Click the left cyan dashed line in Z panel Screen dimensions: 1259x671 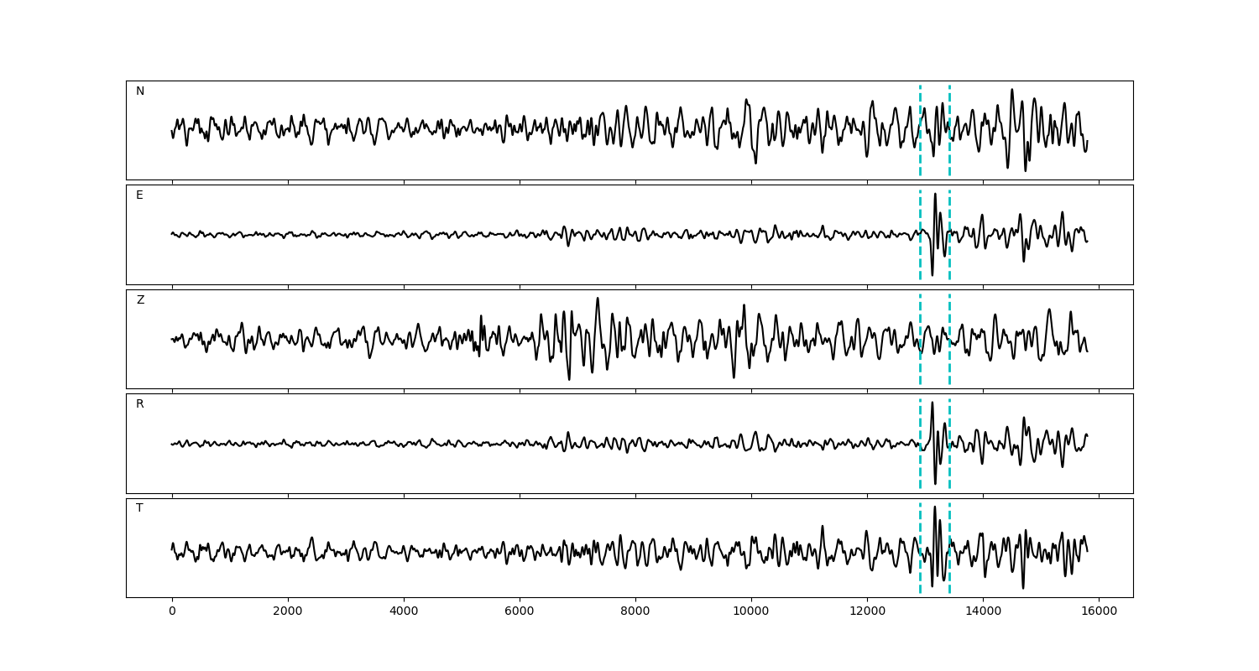[x=920, y=369]
